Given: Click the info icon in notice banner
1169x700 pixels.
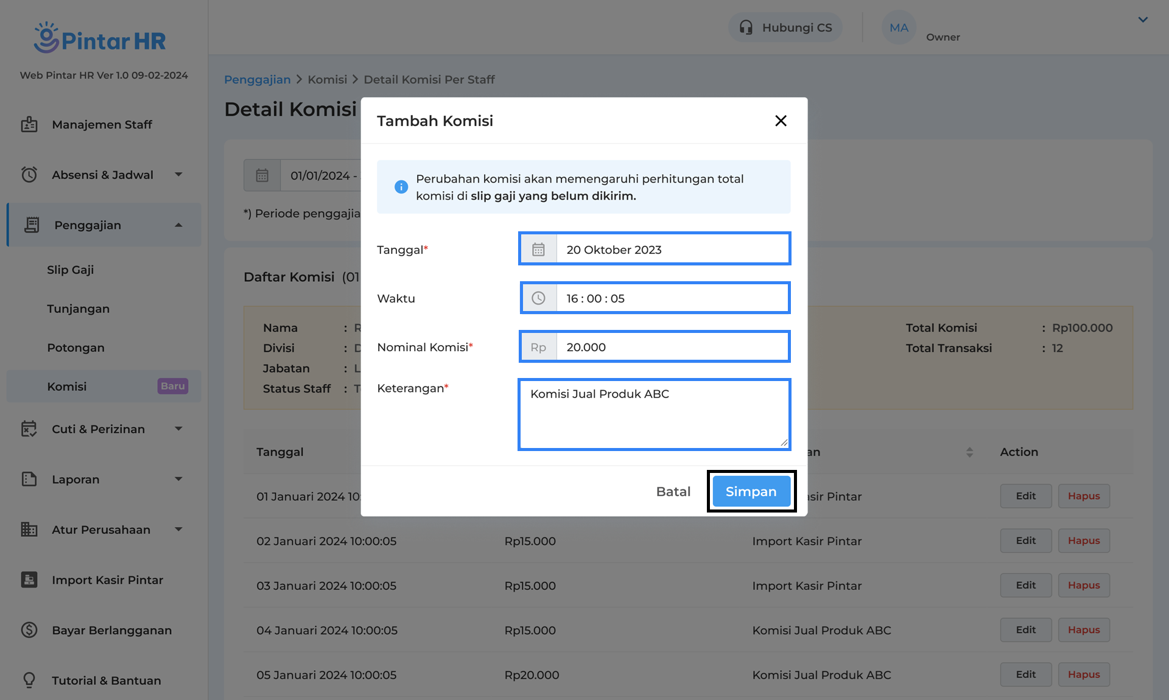Looking at the screenshot, I should pyautogui.click(x=401, y=187).
